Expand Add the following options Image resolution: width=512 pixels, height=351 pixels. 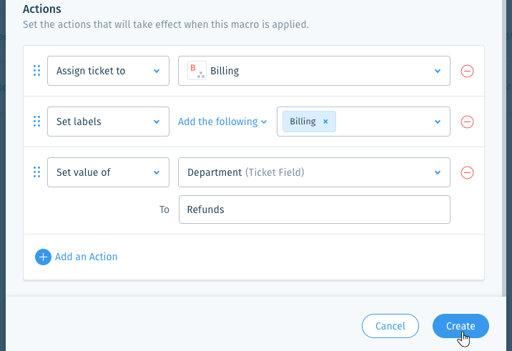[222, 122]
